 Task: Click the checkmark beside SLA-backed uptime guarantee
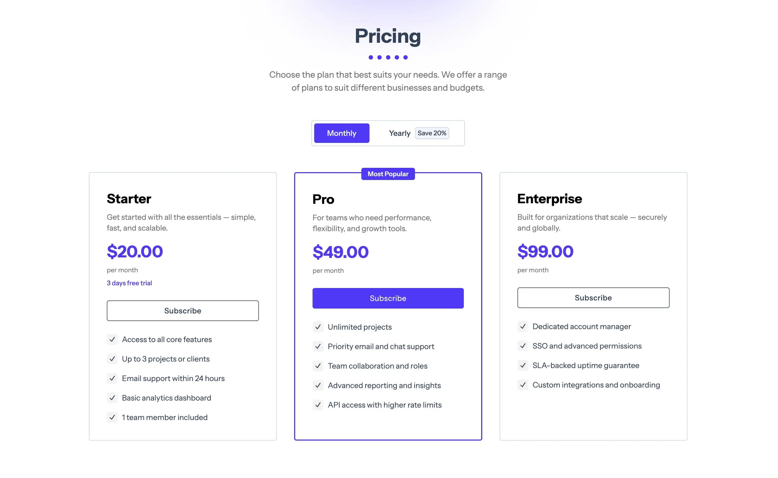tap(523, 365)
